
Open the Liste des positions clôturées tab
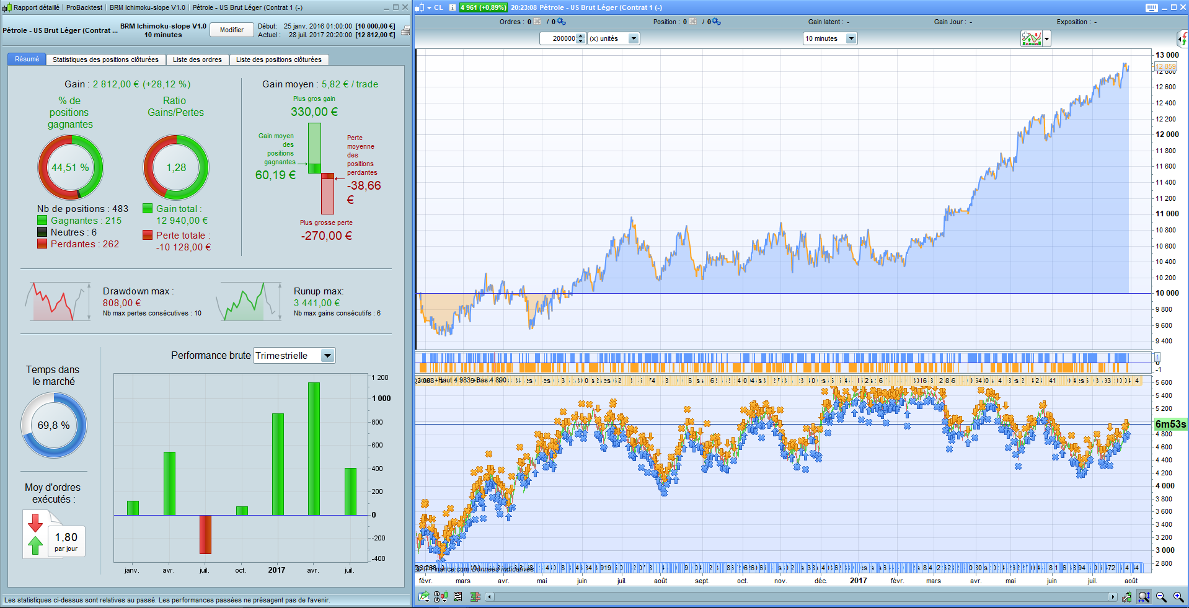(x=279, y=59)
